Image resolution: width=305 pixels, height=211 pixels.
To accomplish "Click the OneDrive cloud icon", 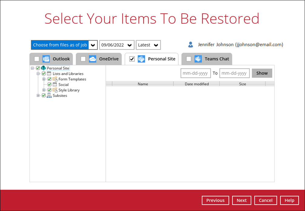I will point(92,59).
